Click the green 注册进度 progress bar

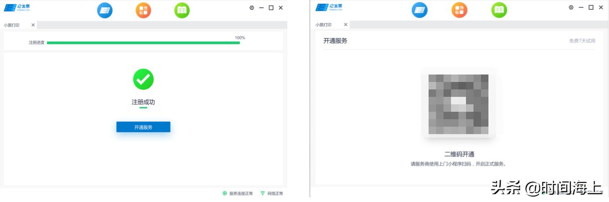pyautogui.click(x=143, y=43)
